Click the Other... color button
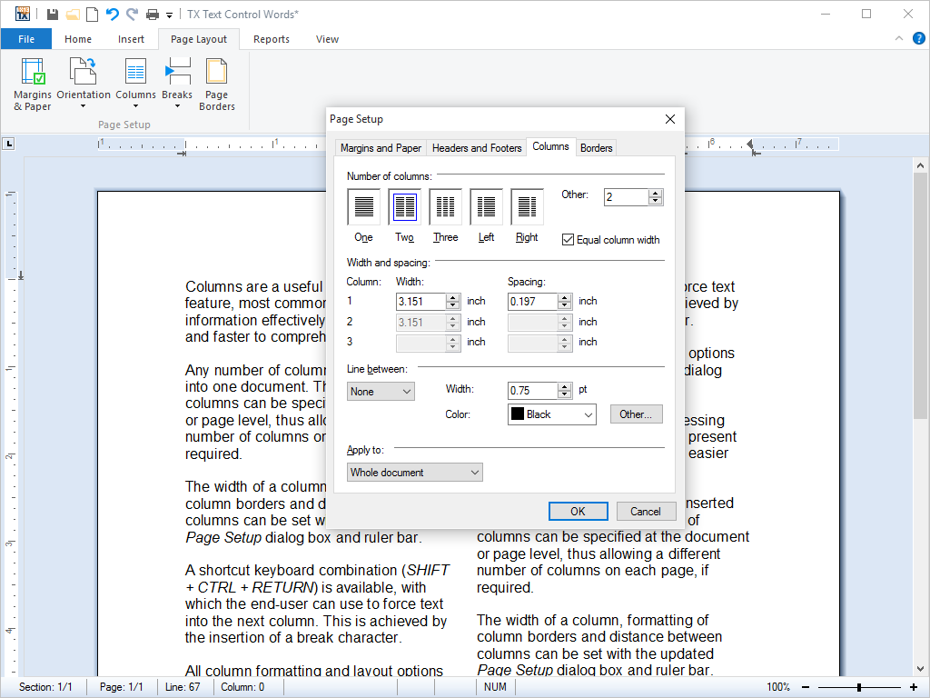The image size is (930, 698). [636, 414]
